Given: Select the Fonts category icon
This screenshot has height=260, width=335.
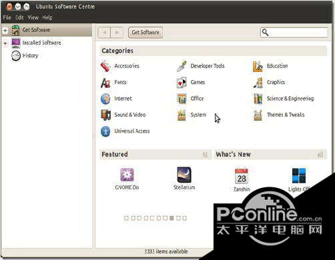Looking at the screenshot, I should (105, 83).
